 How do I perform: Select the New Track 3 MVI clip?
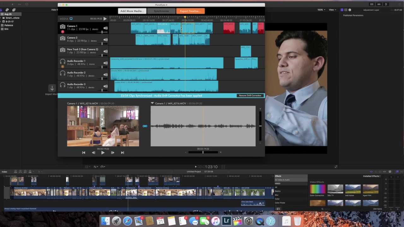(x=246, y=51)
